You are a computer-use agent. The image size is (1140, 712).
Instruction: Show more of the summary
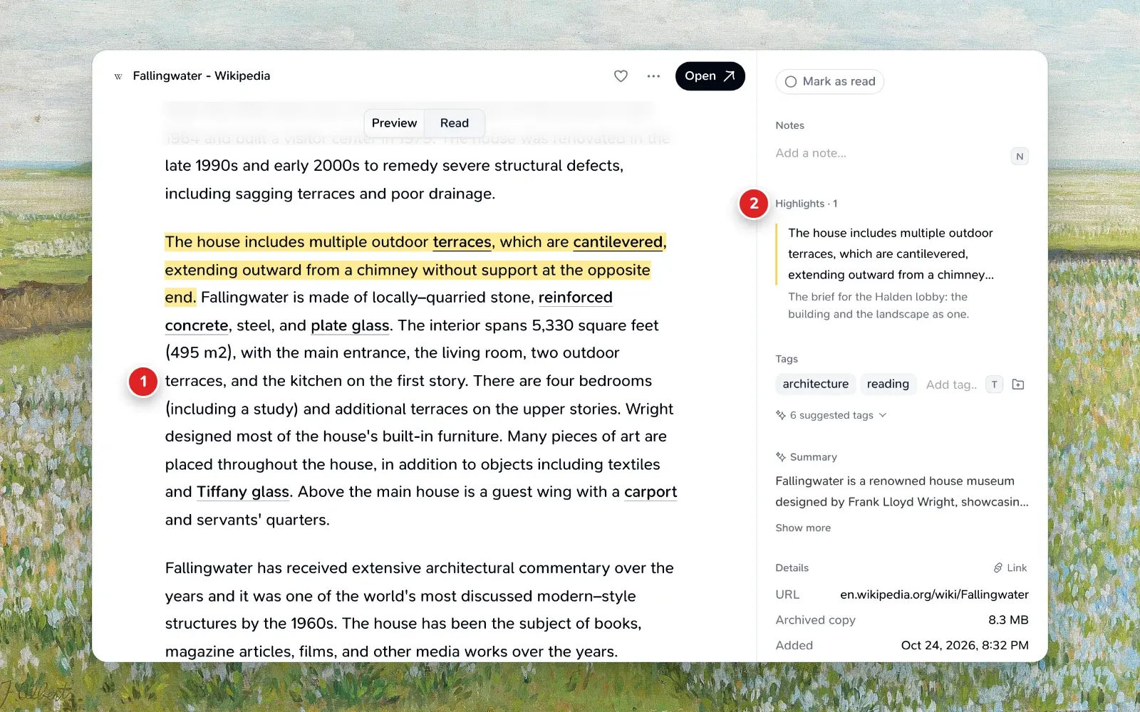tap(803, 528)
